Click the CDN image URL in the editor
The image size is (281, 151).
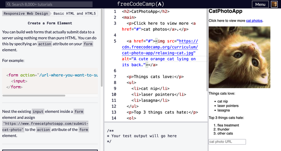160,47
